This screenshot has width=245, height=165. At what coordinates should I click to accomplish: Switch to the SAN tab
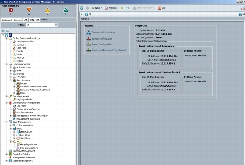[32, 20]
